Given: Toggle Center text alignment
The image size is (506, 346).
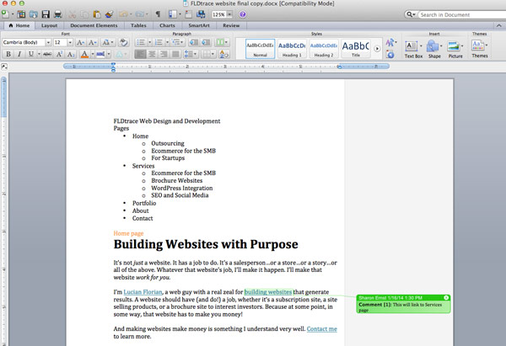Looking at the screenshot, I should coord(152,54).
